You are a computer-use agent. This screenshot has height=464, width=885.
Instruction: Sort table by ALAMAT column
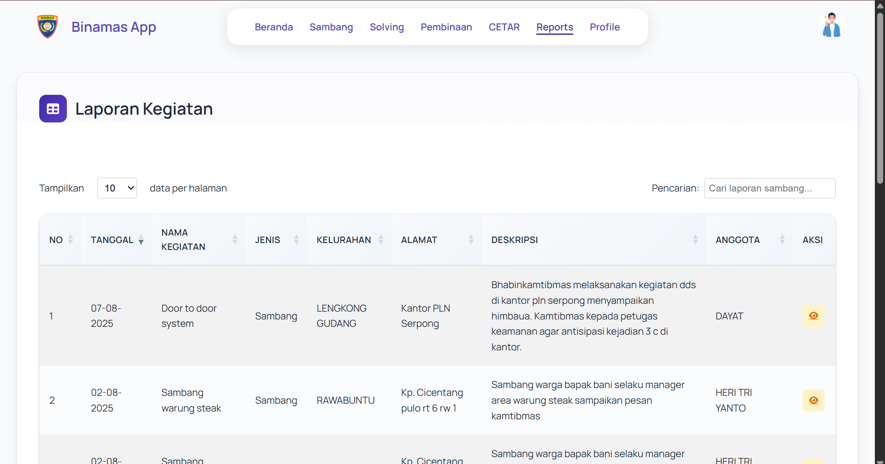(436, 240)
